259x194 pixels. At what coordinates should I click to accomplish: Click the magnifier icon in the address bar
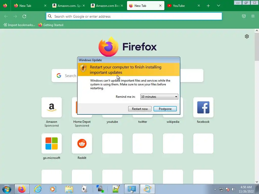pos(50,16)
